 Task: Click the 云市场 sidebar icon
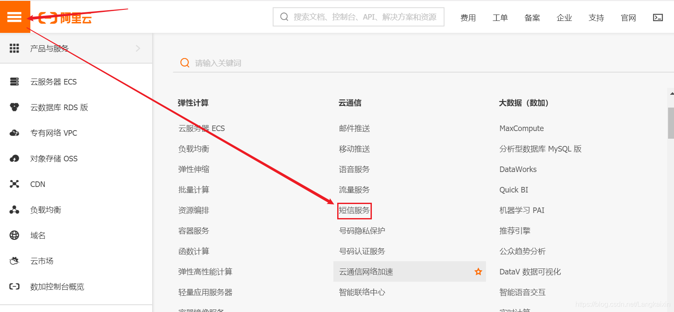pyautogui.click(x=15, y=261)
